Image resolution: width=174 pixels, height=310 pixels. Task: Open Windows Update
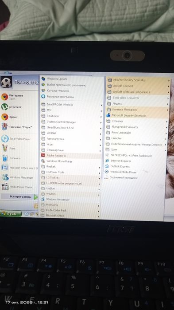click(x=72, y=79)
